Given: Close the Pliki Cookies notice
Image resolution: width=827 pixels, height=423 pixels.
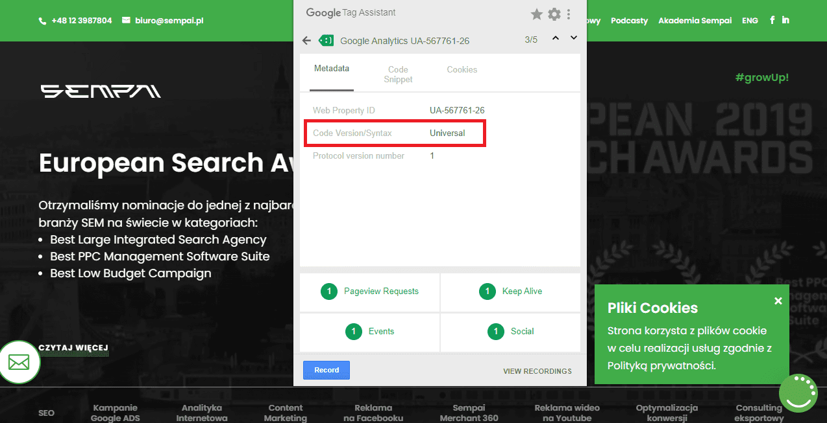Looking at the screenshot, I should click(778, 301).
